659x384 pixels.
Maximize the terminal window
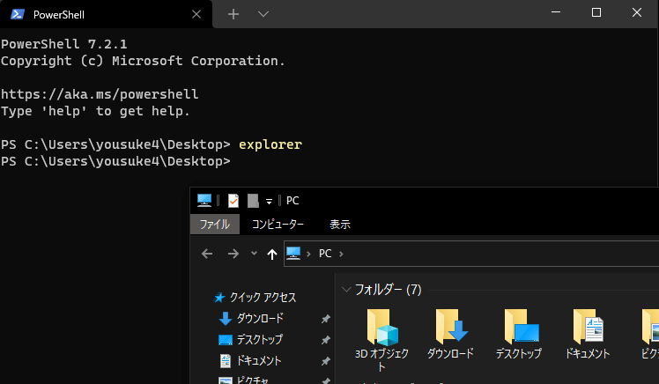(596, 12)
